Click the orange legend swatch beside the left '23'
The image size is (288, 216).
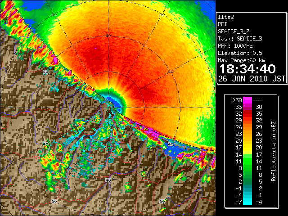tap(247, 134)
